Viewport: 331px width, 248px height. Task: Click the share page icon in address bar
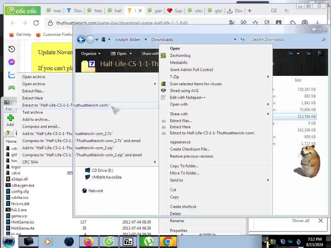(x=244, y=23)
